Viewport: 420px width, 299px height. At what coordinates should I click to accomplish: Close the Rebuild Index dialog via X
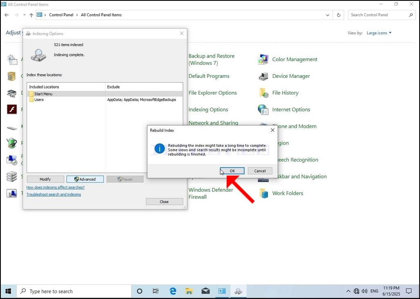tap(273, 130)
